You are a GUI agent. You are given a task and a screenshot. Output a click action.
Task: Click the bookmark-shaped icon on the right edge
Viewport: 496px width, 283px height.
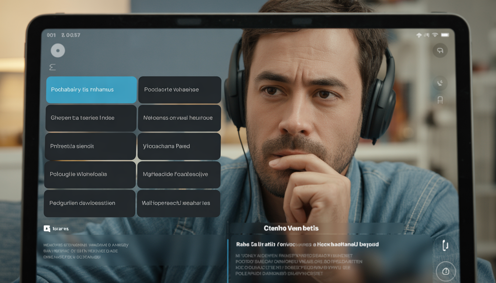point(440,100)
